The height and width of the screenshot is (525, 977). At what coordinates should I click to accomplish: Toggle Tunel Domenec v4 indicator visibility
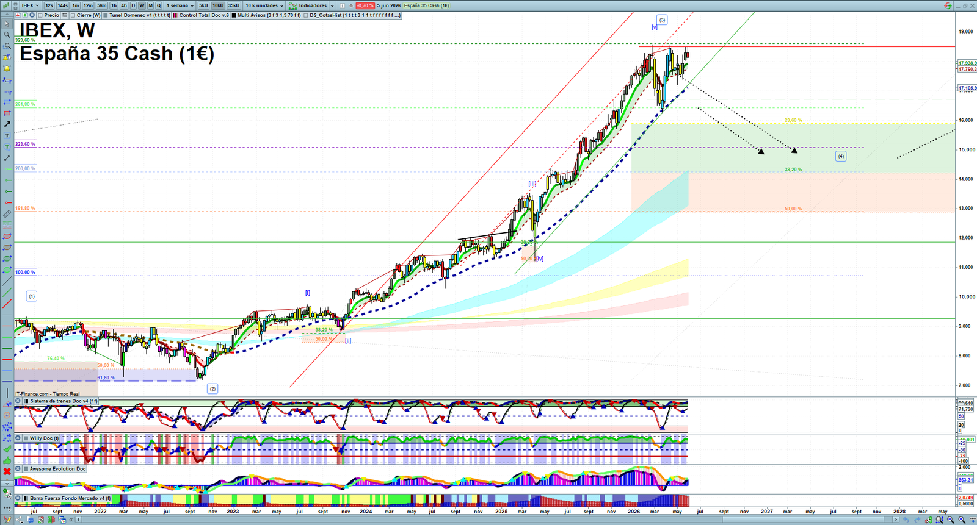pyautogui.click(x=106, y=15)
